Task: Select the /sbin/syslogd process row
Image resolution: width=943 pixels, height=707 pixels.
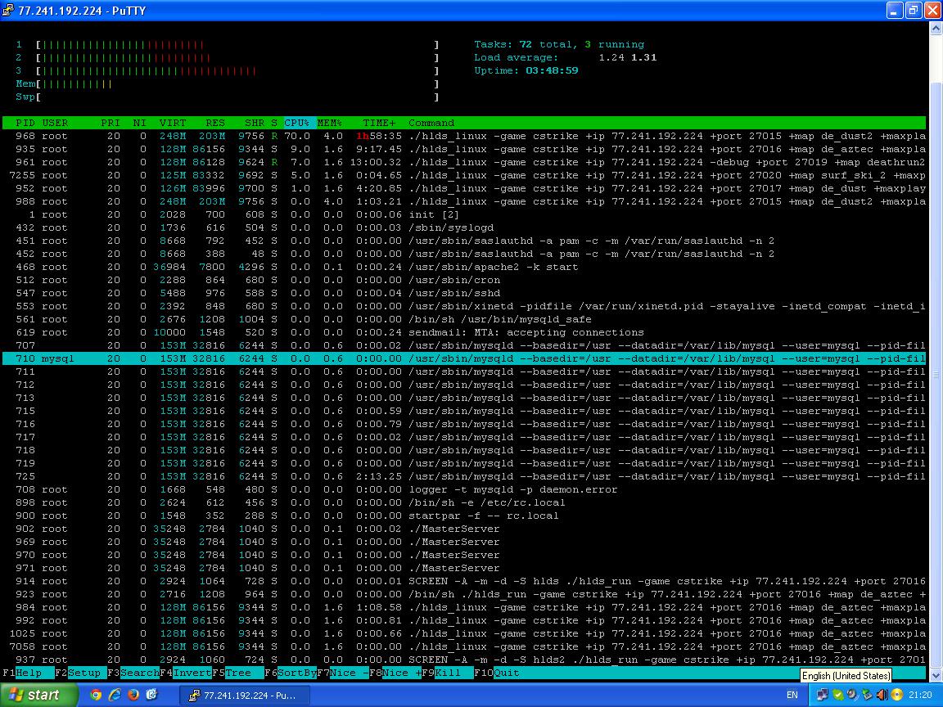Action: tap(463, 227)
